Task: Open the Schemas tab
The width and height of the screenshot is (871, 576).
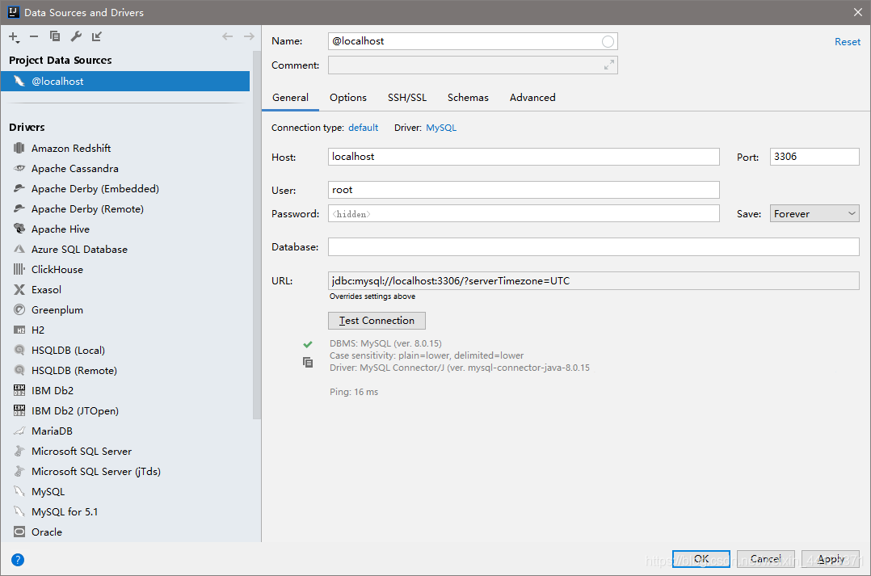Action: click(467, 97)
